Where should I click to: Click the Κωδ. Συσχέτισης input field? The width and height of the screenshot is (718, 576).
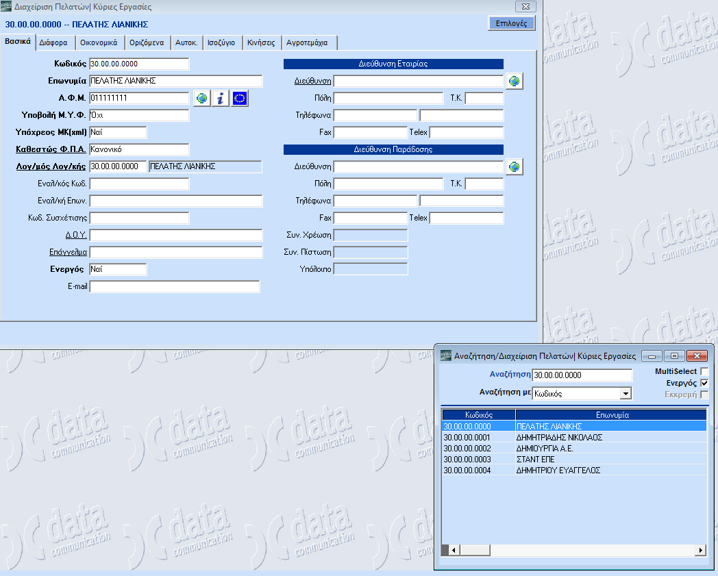(139, 218)
